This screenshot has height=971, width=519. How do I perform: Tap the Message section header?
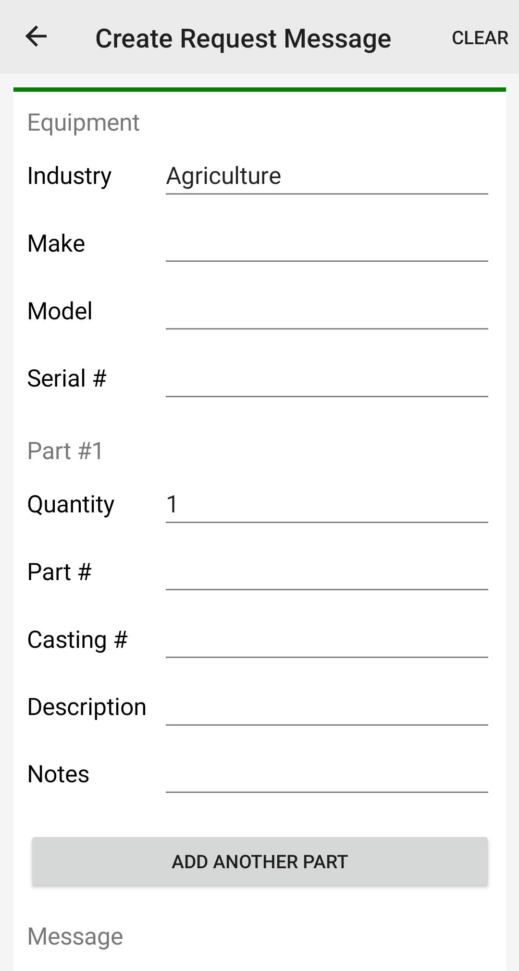click(x=75, y=936)
